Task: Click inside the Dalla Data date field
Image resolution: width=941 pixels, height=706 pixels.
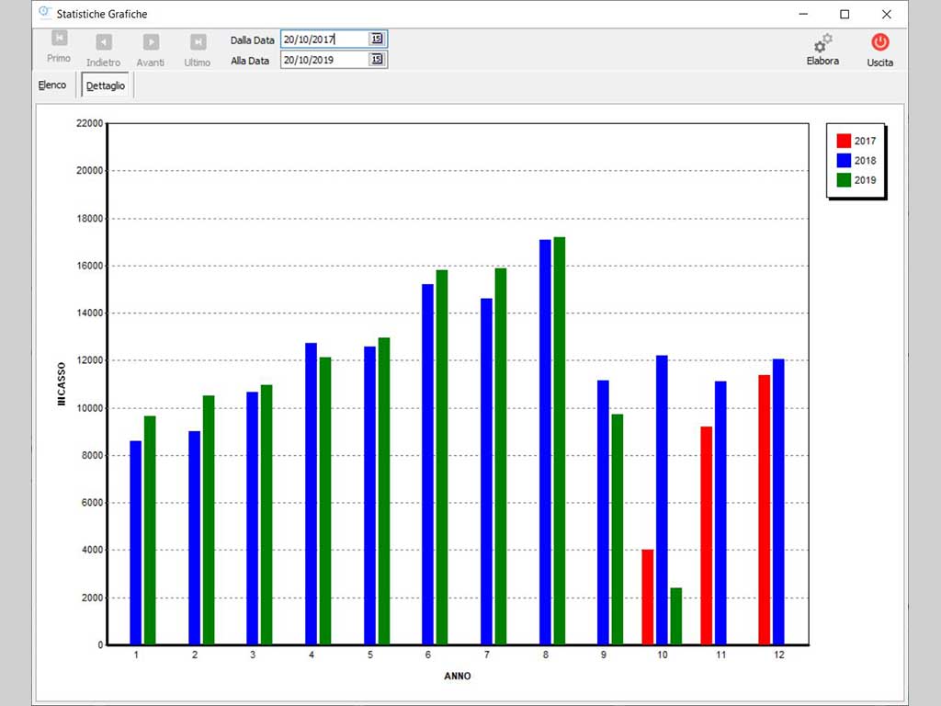Action: [323, 40]
